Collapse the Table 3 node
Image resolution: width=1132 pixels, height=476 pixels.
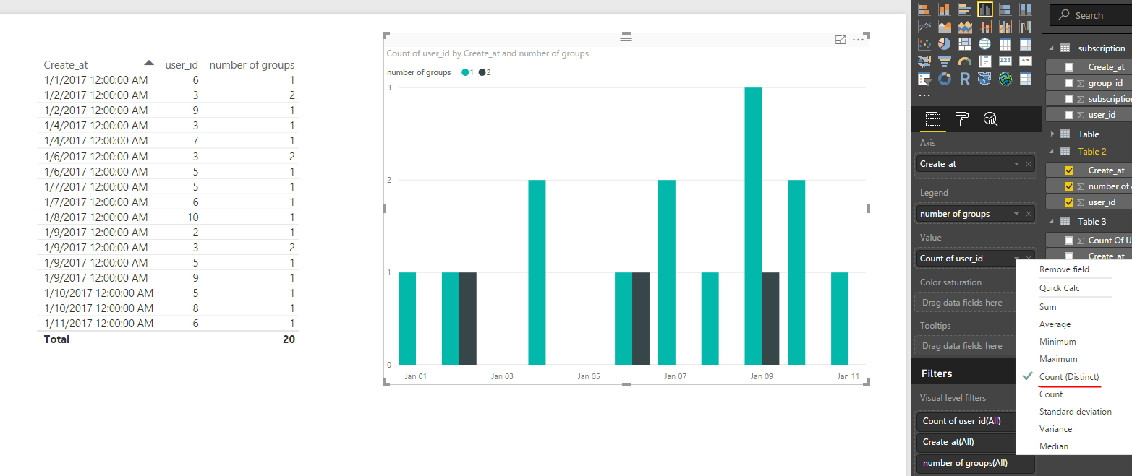click(1052, 221)
